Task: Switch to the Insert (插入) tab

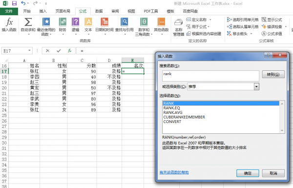Action: (43, 11)
